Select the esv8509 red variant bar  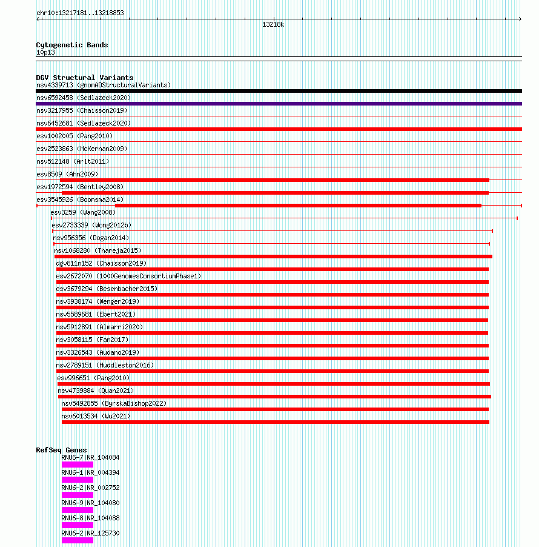[x=274, y=180]
